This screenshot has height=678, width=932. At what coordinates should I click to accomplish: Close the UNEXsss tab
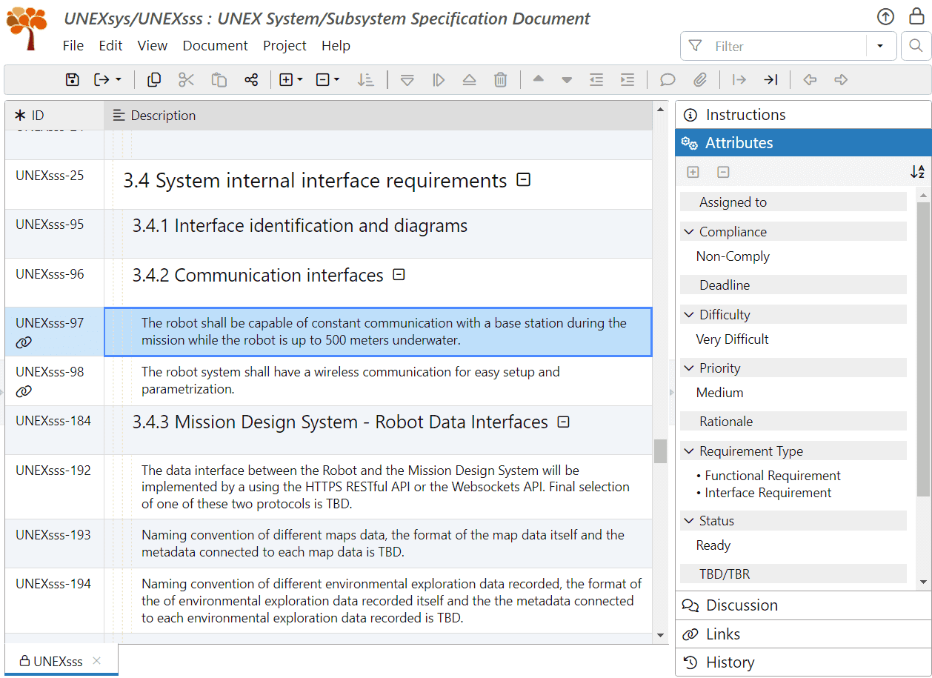tap(97, 660)
